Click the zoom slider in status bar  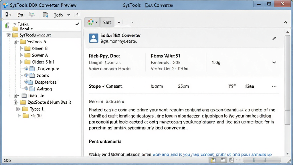(262, 160)
